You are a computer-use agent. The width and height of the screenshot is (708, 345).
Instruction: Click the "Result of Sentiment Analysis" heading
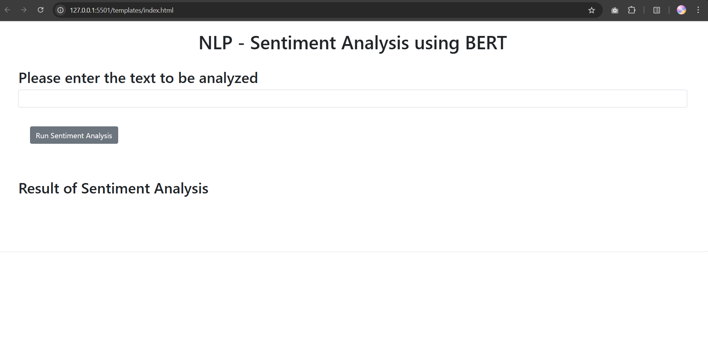[x=113, y=189]
